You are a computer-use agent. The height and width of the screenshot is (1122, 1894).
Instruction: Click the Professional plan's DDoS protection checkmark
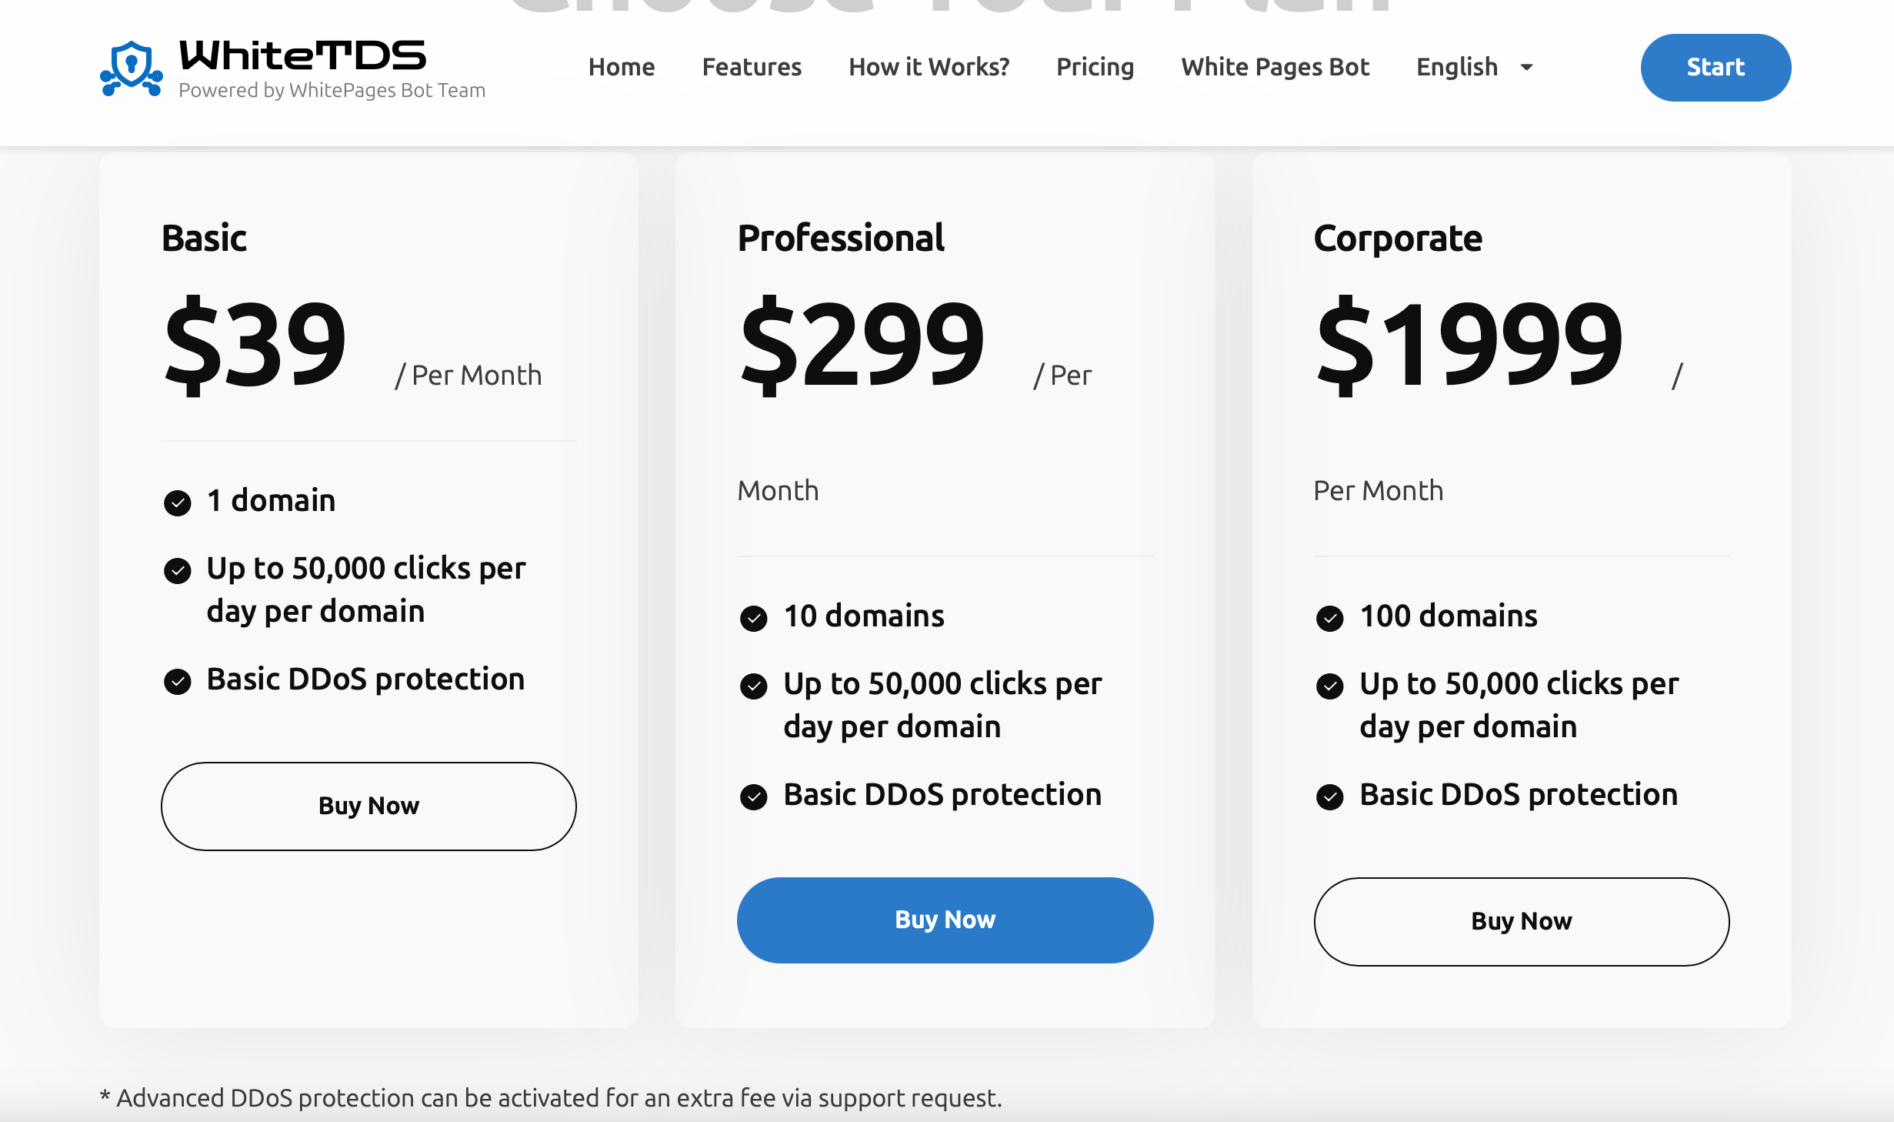point(754,796)
